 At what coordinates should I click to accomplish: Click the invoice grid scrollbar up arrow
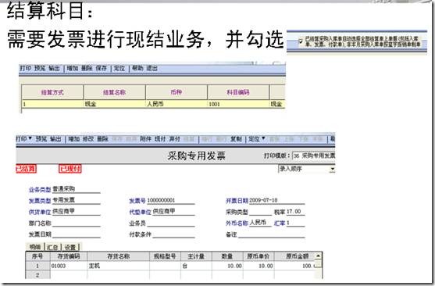319,256
